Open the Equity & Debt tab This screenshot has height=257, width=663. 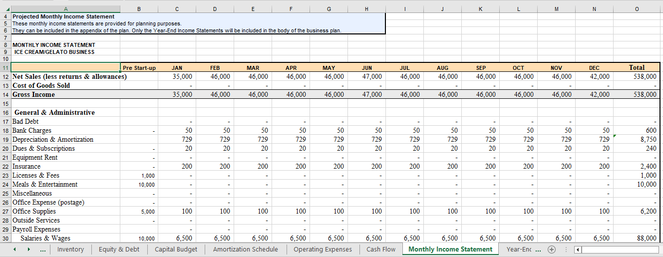point(119,250)
